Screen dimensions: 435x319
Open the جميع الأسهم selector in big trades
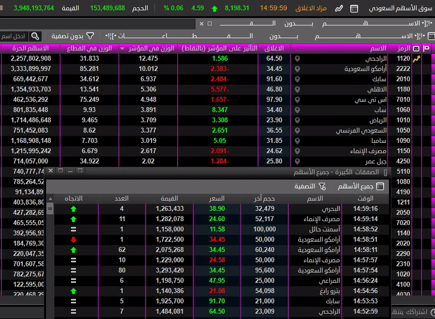pos(361,186)
